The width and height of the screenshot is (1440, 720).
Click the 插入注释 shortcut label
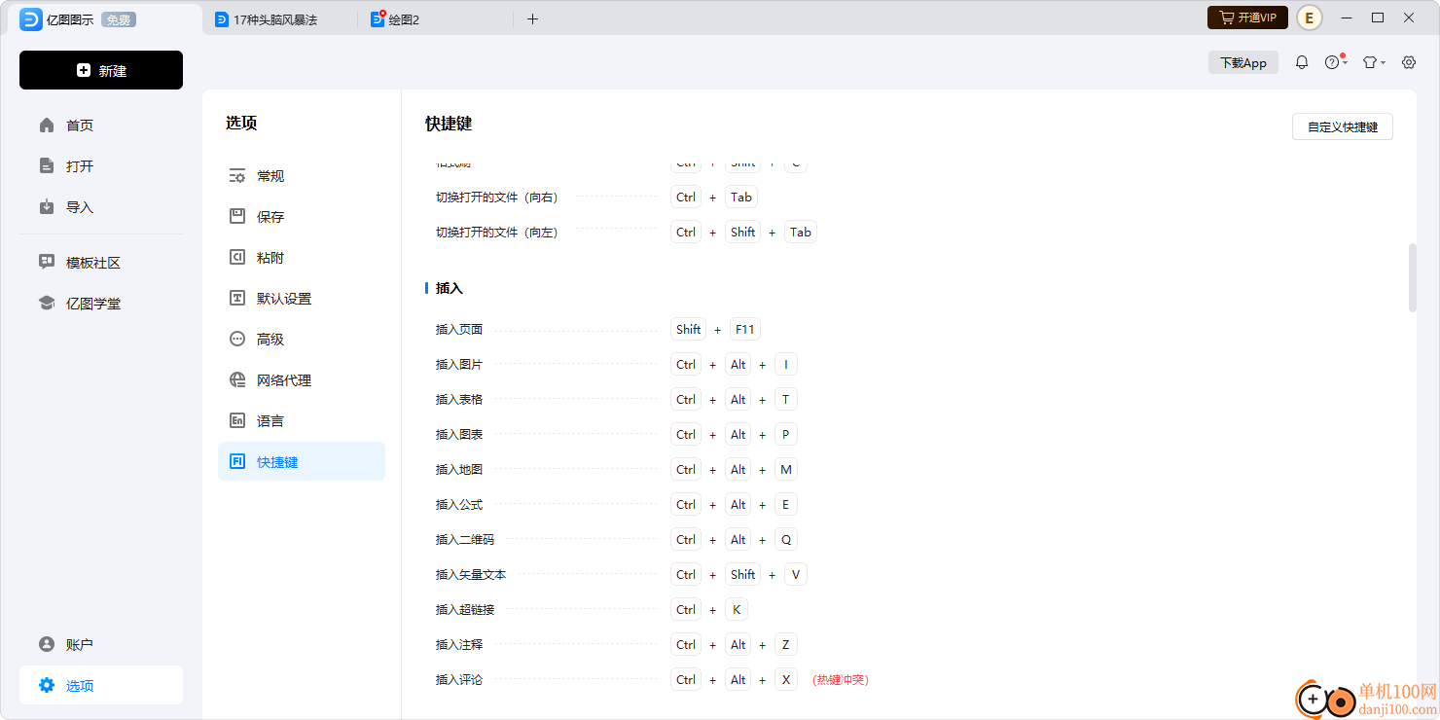[459, 645]
